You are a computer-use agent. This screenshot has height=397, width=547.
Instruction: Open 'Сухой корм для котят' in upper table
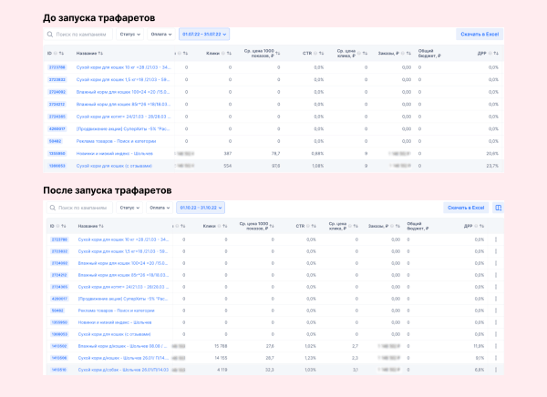click(123, 117)
